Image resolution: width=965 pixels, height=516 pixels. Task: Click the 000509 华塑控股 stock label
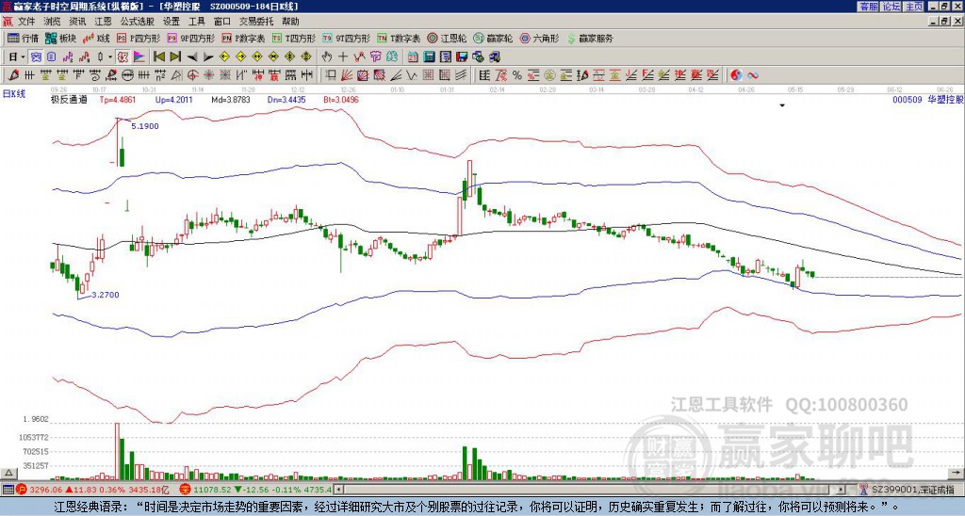click(x=928, y=100)
